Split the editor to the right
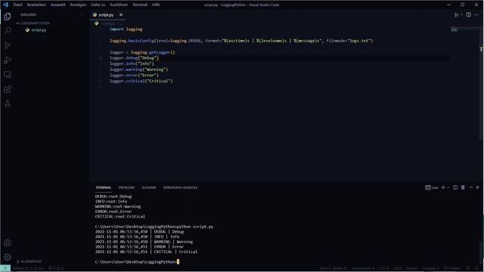484x272 pixels. [x=469, y=15]
